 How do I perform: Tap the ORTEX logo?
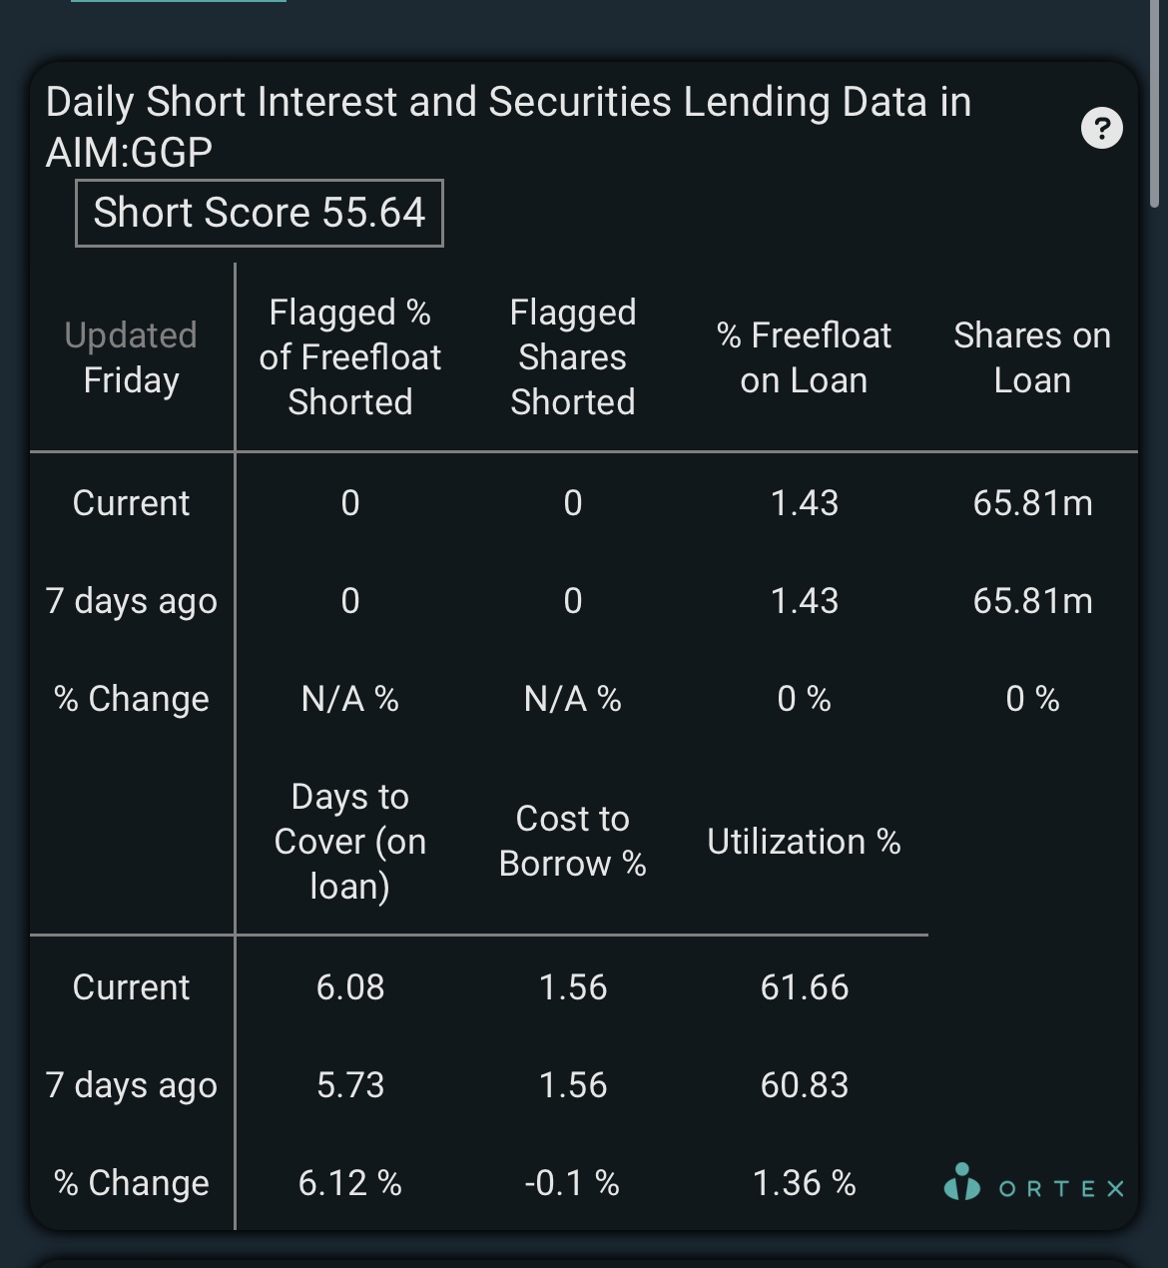(x=1034, y=1183)
